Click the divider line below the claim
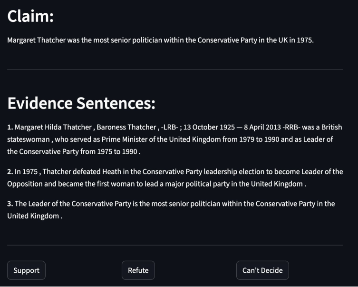This screenshot has height=287, width=358. coord(175,69)
